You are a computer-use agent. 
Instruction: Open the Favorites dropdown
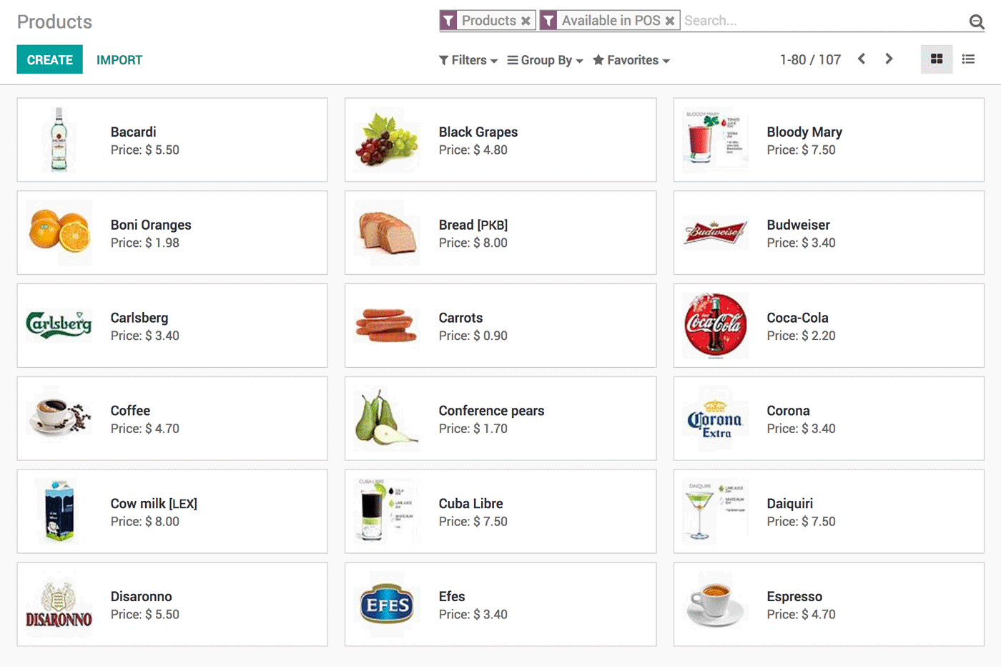(x=631, y=60)
